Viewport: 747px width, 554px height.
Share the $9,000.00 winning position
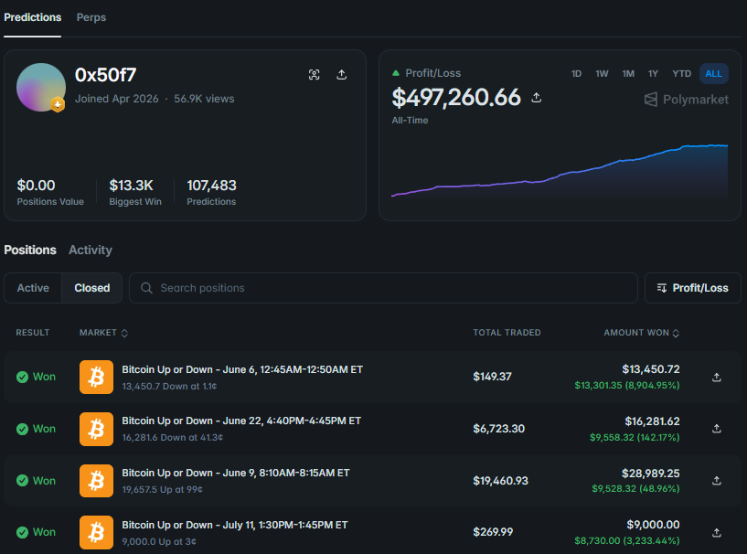[x=717, y=533]
